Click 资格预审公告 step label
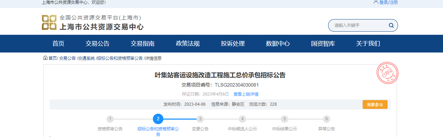This screenshot has width=443, height=137. tap(110, 129)
